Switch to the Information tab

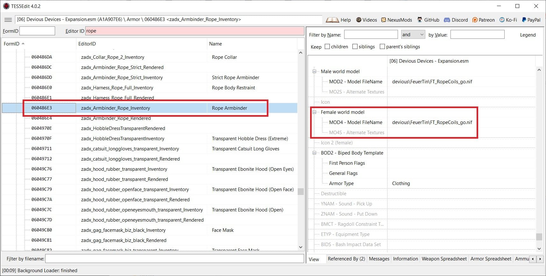coord(405,259)
